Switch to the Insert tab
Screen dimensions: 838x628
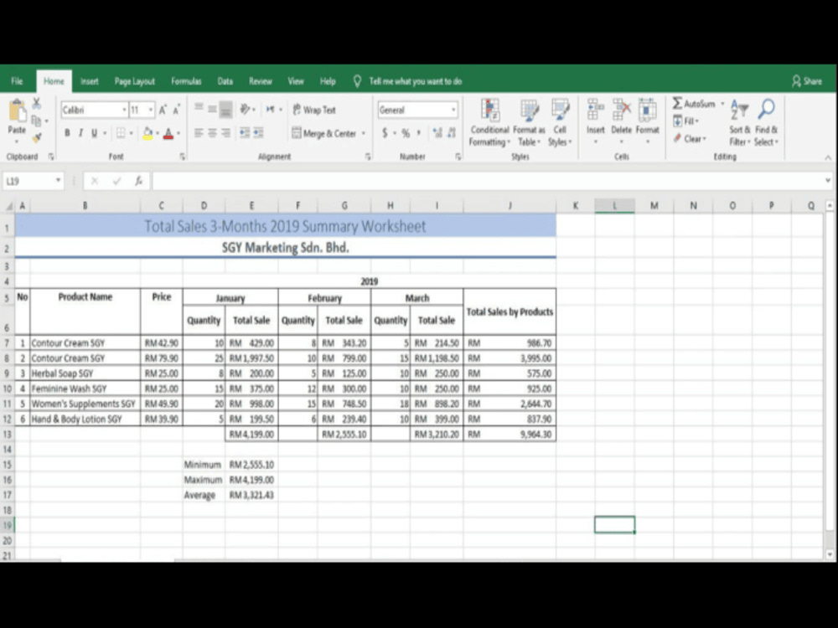pyautogui.click(x=90, y=81)
